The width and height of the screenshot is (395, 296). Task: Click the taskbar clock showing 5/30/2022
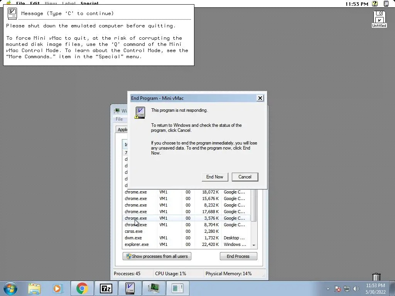[x=375, y=289]
